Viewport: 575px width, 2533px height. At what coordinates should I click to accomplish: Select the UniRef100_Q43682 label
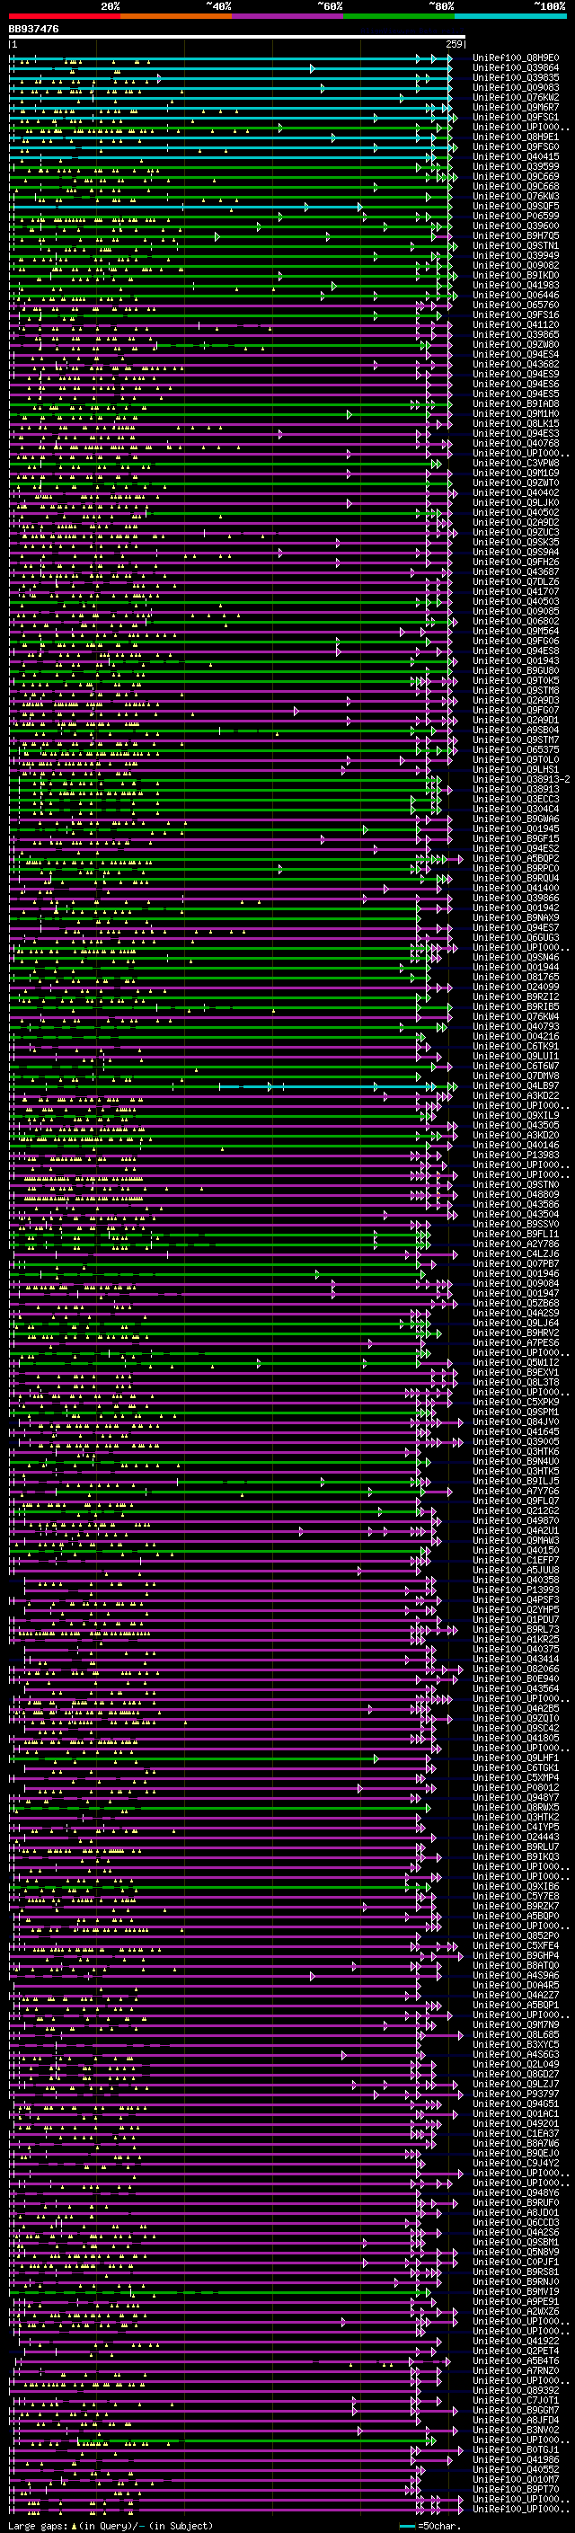(516, 364)
